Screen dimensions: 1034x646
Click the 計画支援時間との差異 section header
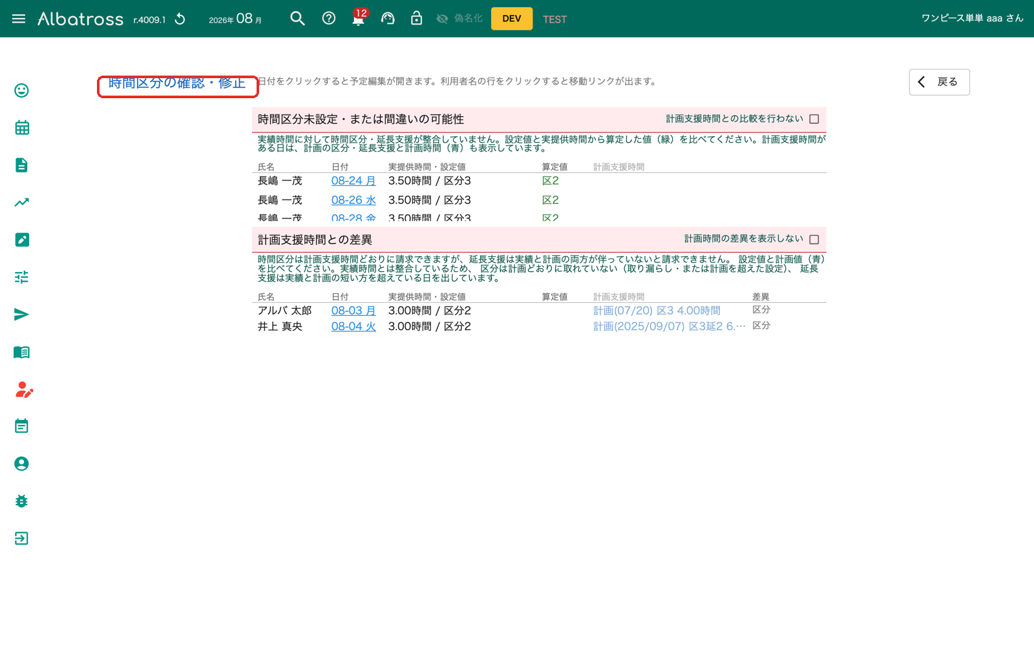(315, 240)
